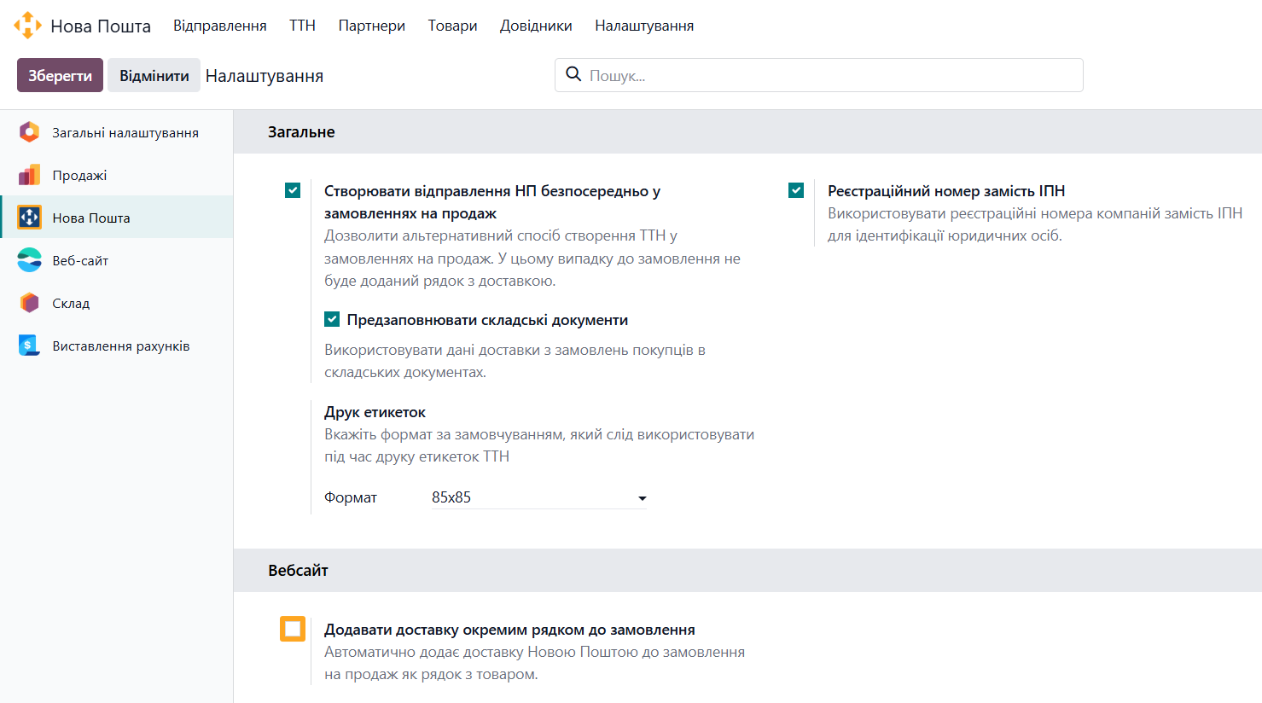Click the Склад sidebar icon
This screenshot has height=703, width=1262.
click(29, 303)
